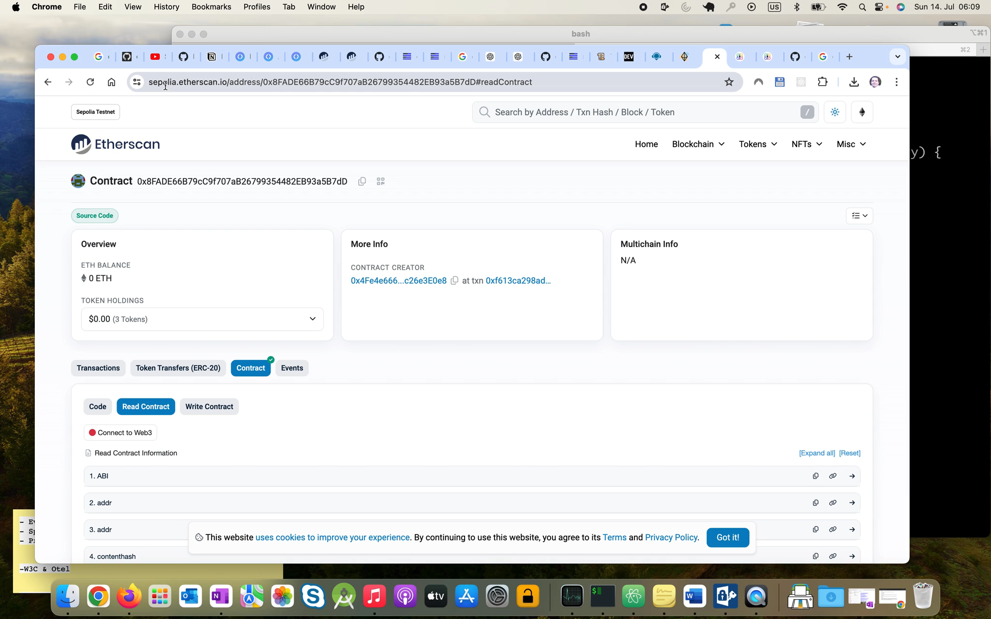
Task: Open the Terms link in cookie banner
Action: tap(615, 537)
